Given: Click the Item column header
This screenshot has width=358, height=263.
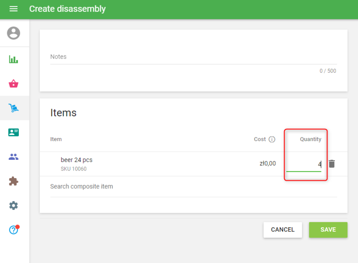Looking at the screenshot, I should (x=56, y=139).
